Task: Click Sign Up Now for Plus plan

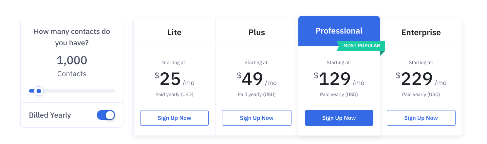Action: tap(256, 118)
